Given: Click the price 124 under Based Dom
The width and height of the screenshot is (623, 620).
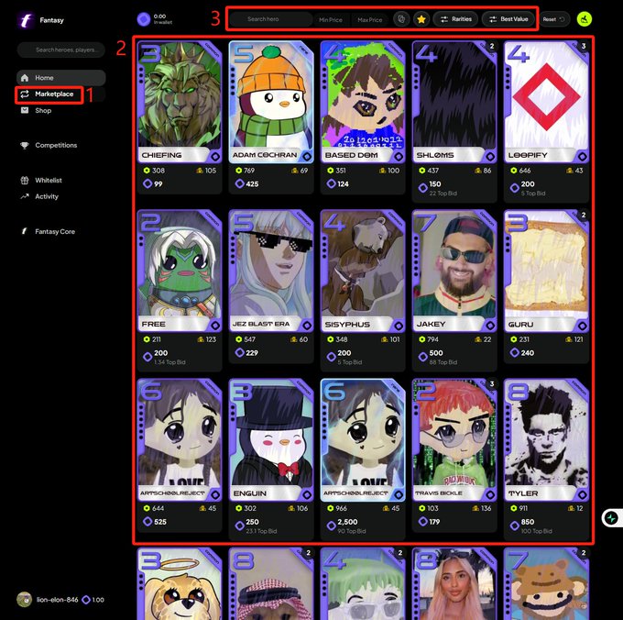Looking at the screenshot, I should (343, 183).
